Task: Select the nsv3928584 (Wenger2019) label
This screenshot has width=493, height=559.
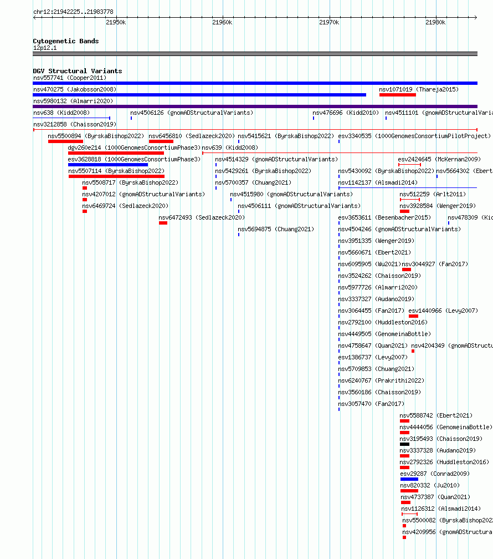Action: 438,206
